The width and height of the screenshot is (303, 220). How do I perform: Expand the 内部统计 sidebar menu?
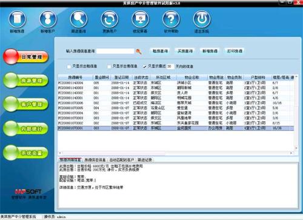[26, 128]
